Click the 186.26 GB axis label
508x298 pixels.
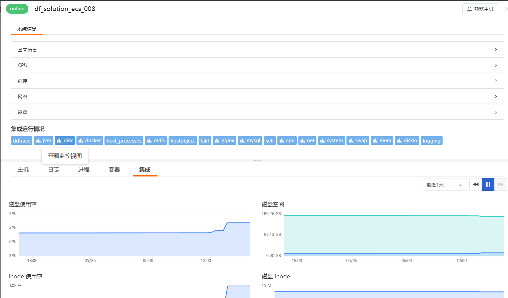click(x=271, y=214)
